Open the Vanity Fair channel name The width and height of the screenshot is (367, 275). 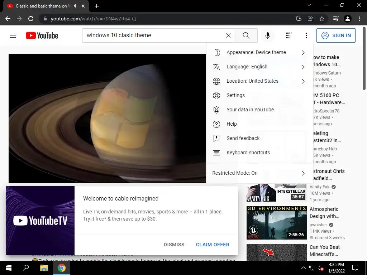click(319, 187)
